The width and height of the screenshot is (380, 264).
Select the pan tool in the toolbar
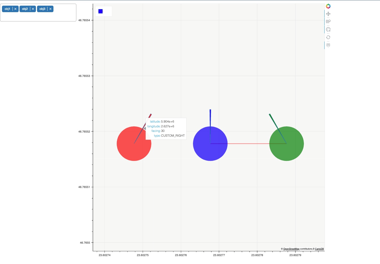[x=328, y=14]
